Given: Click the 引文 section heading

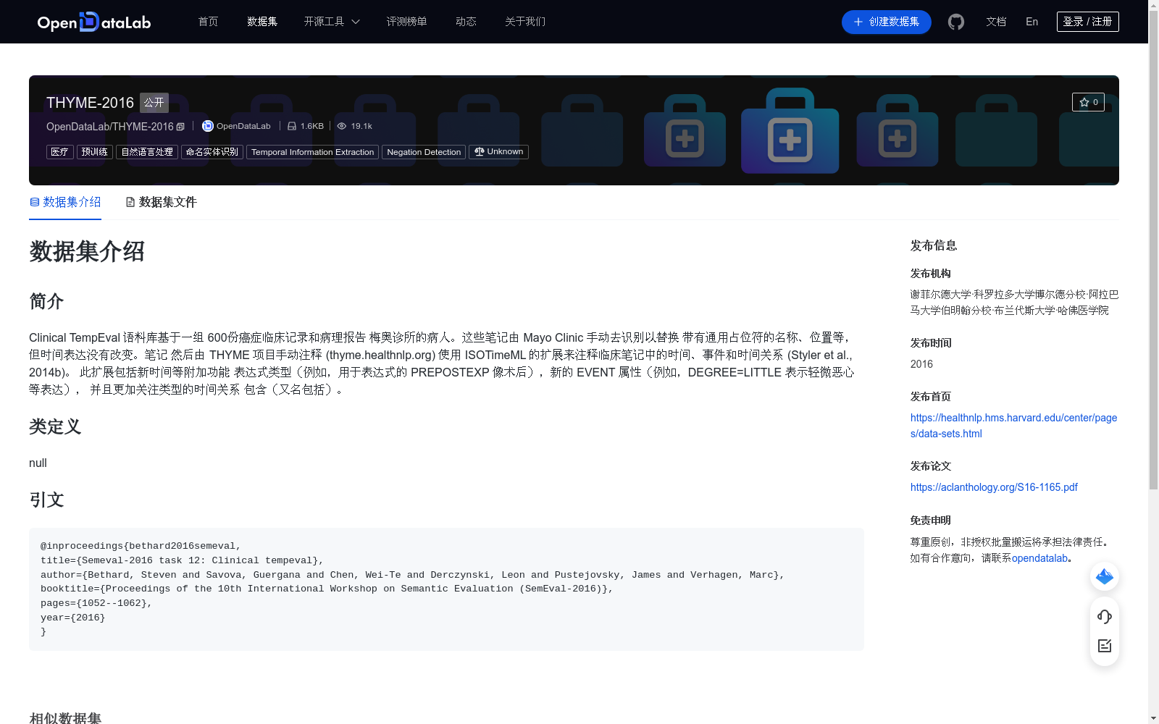Looking at the screenshot, I should click(46, 500).
